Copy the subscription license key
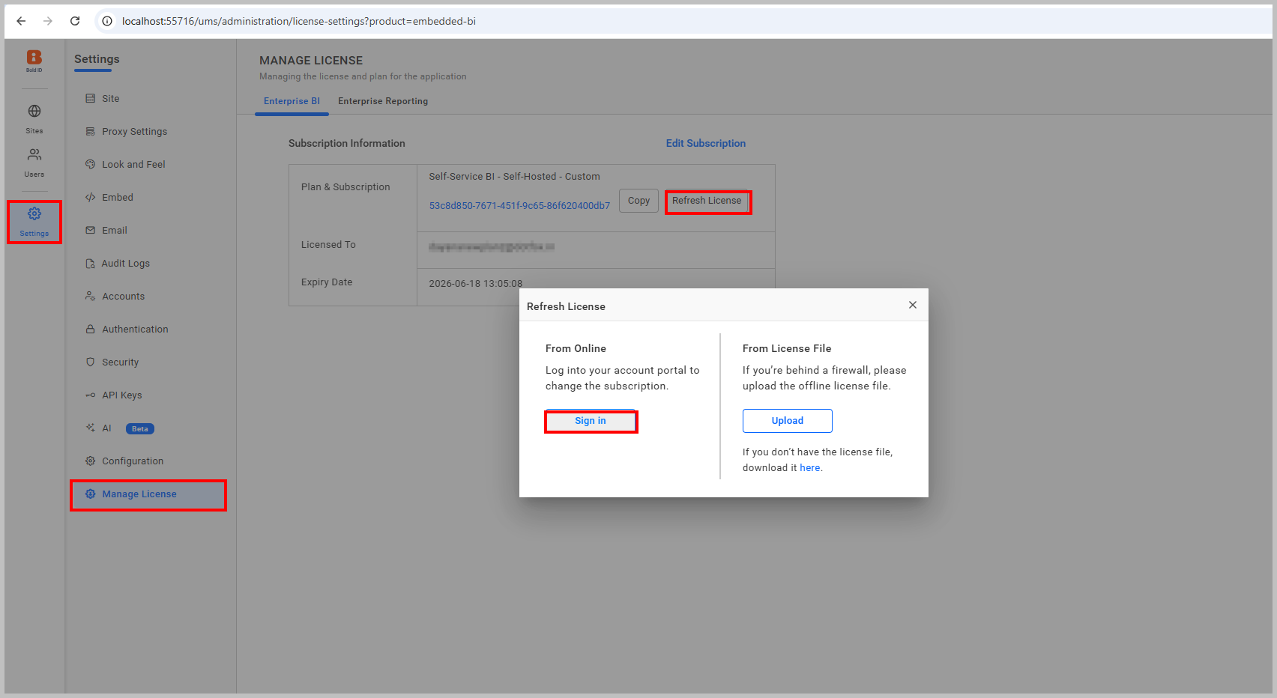Screen dimensions: 1277x698 click(638, 200)
